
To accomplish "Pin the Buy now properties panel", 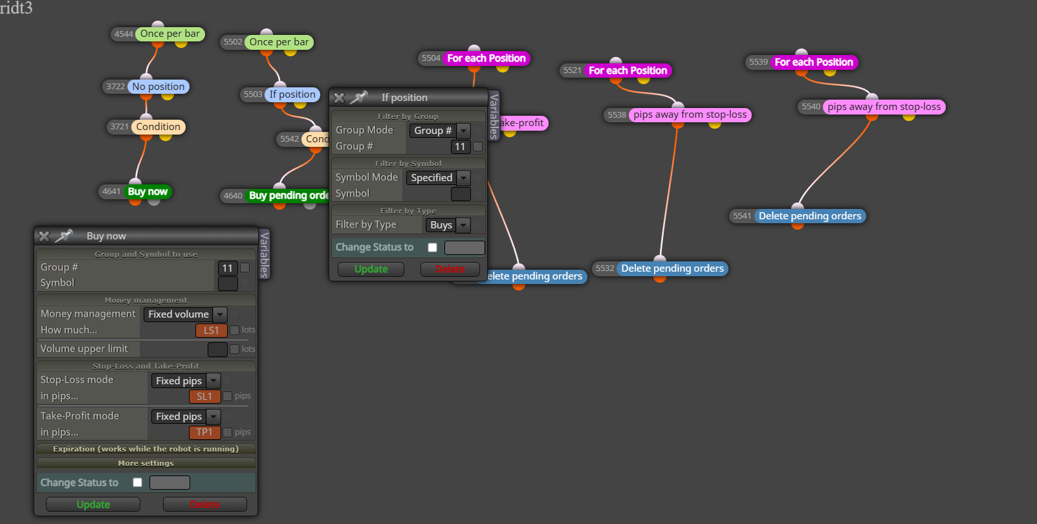I will pyautogui.click(x=64, y=236).
